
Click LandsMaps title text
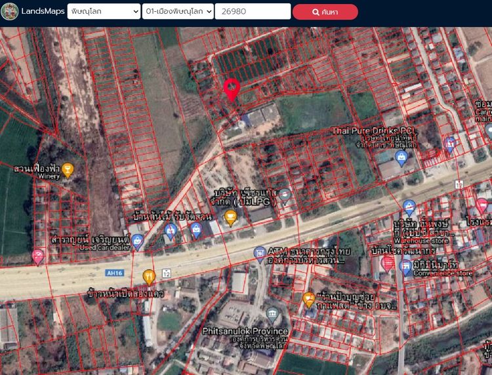click(x=43, y=11)
